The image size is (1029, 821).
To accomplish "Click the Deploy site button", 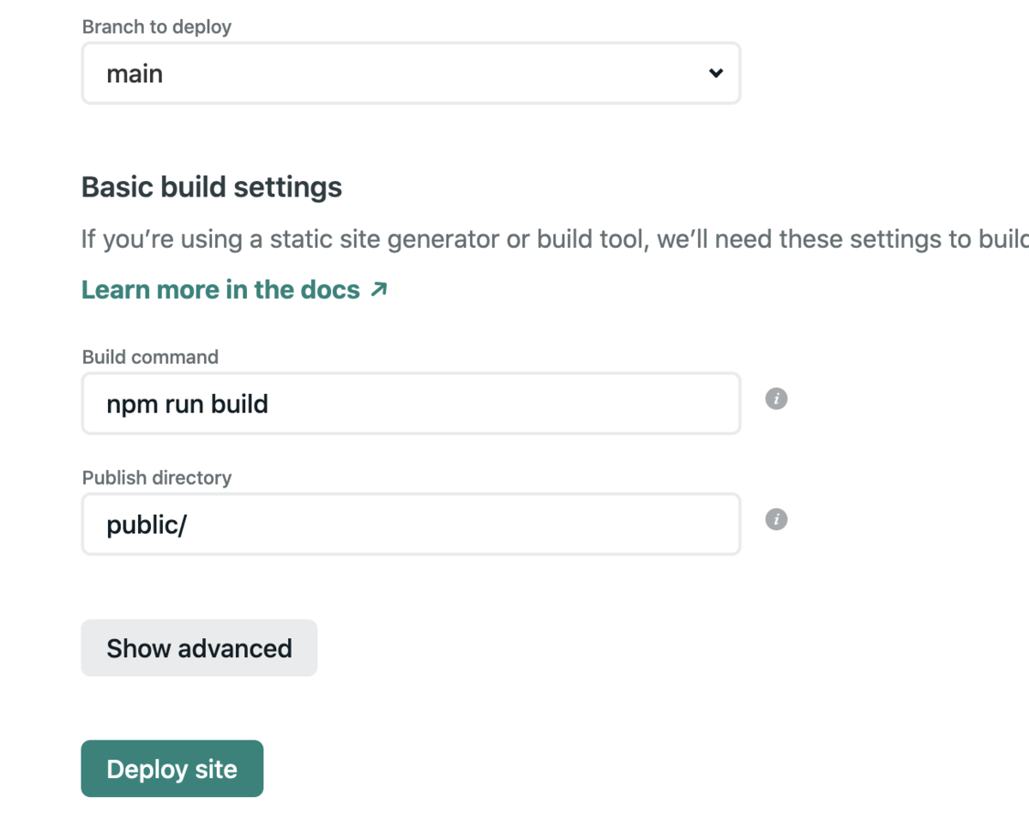I will tap(171, 769).
